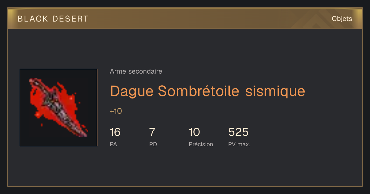Select the PA value 16
This screenshot has height=194, width=370.
pyautogui.click(x=115, y=132)
